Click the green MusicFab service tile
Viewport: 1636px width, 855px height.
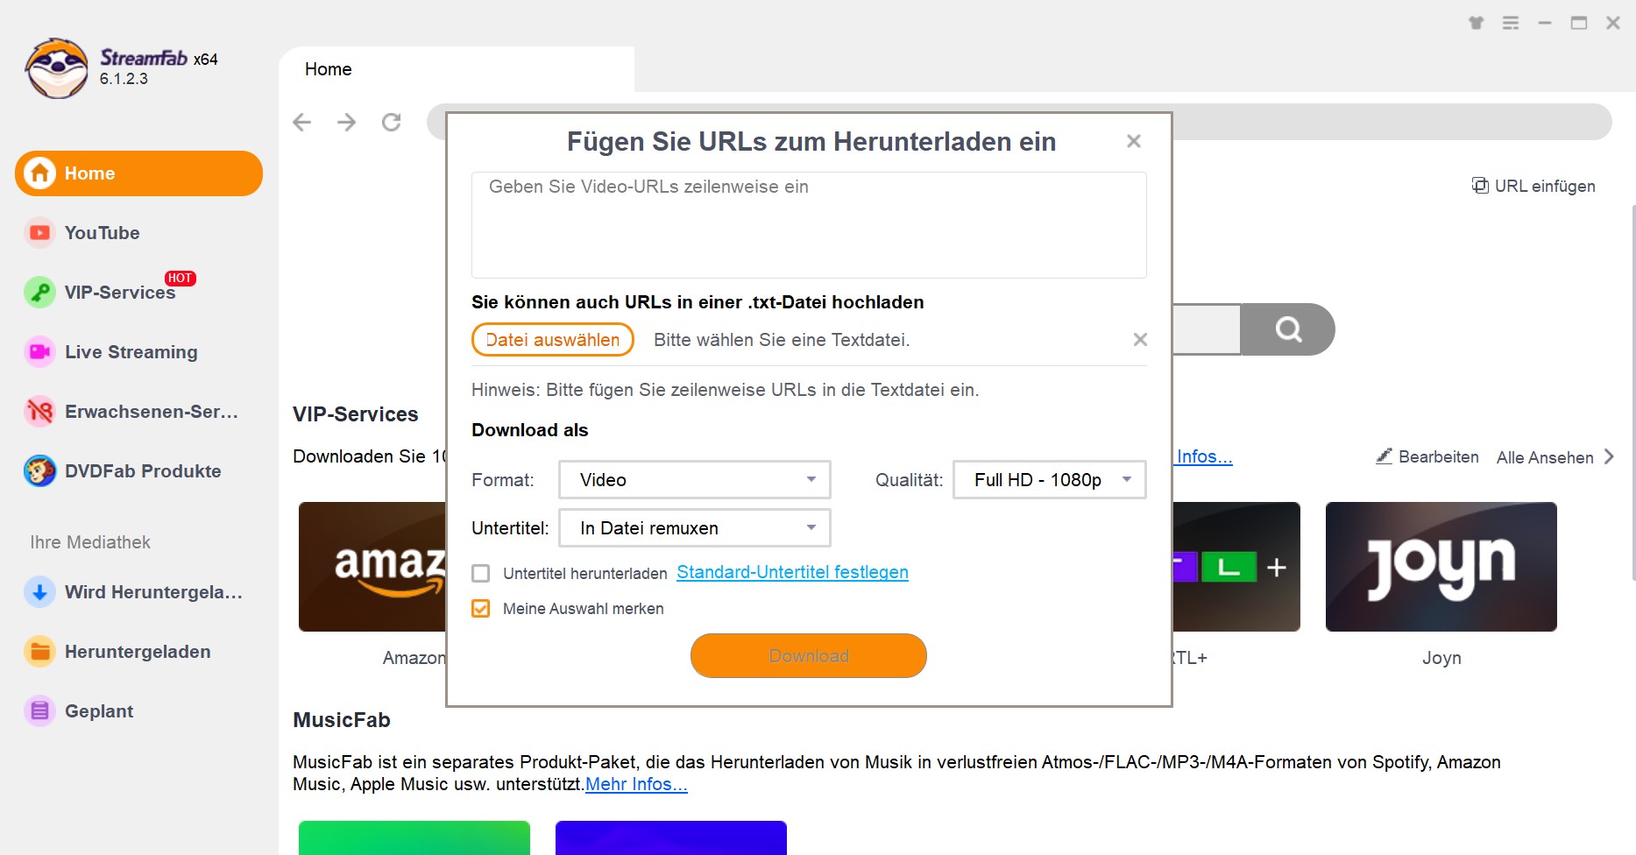click(414, 837)
